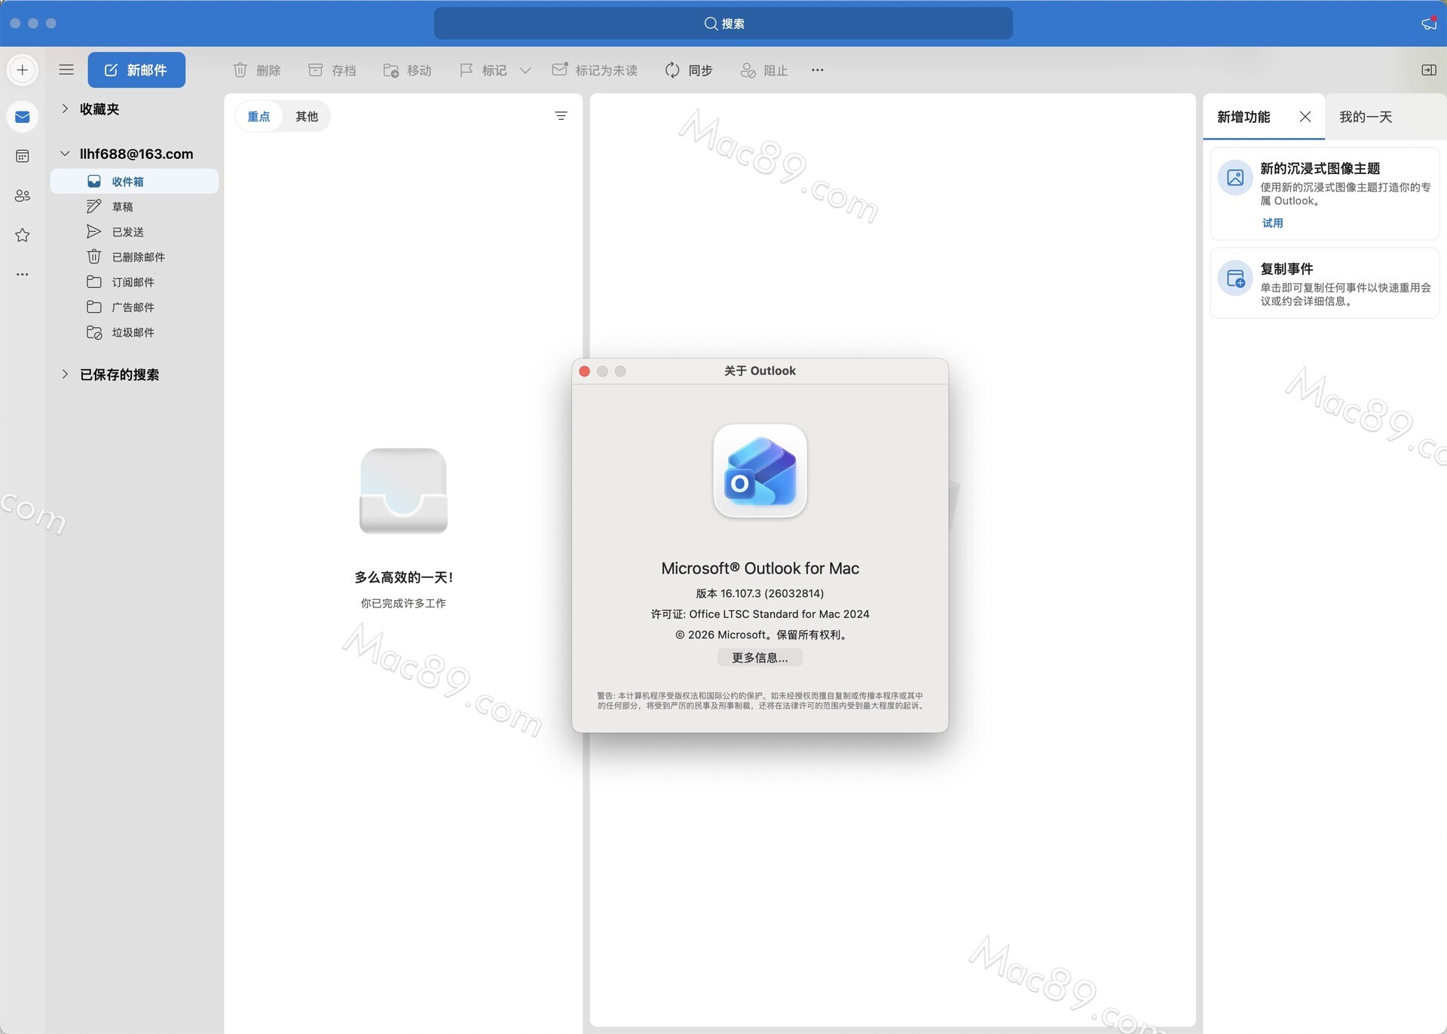Screen dimensions: 1447x1034
Task: Click the 同步 sync icon
Action: [672, 69]
